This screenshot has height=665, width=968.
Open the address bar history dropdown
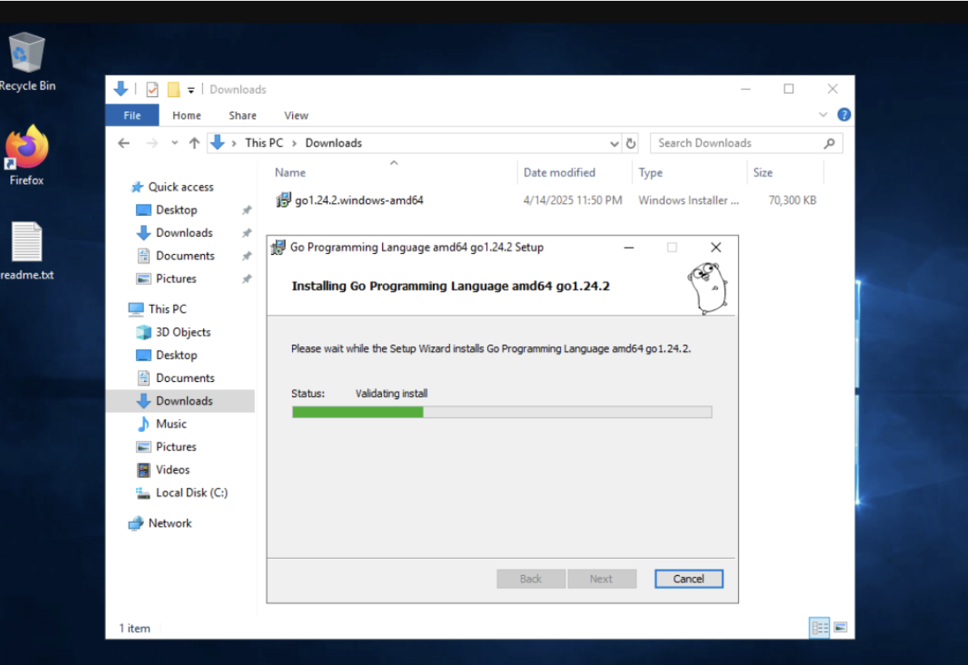click(x=614, y=143)
